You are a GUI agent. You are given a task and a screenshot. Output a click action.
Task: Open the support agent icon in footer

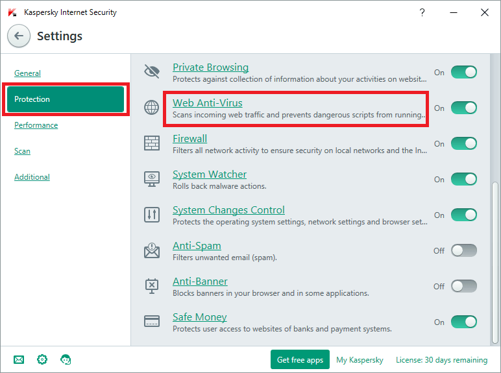pos(66,359)
